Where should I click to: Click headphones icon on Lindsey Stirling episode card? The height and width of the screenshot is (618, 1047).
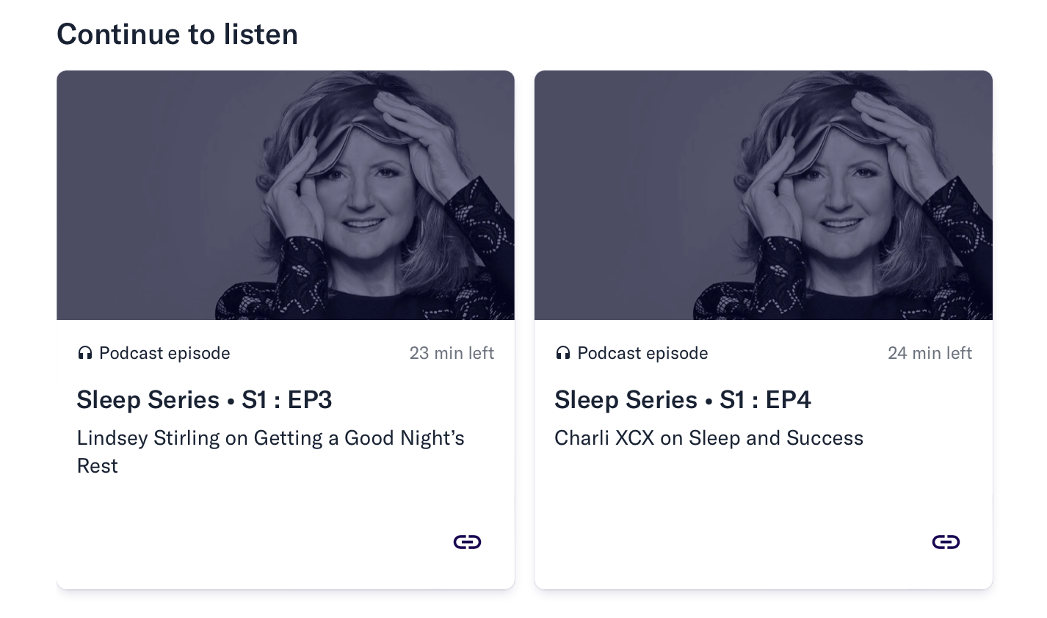tap(85, 353)
